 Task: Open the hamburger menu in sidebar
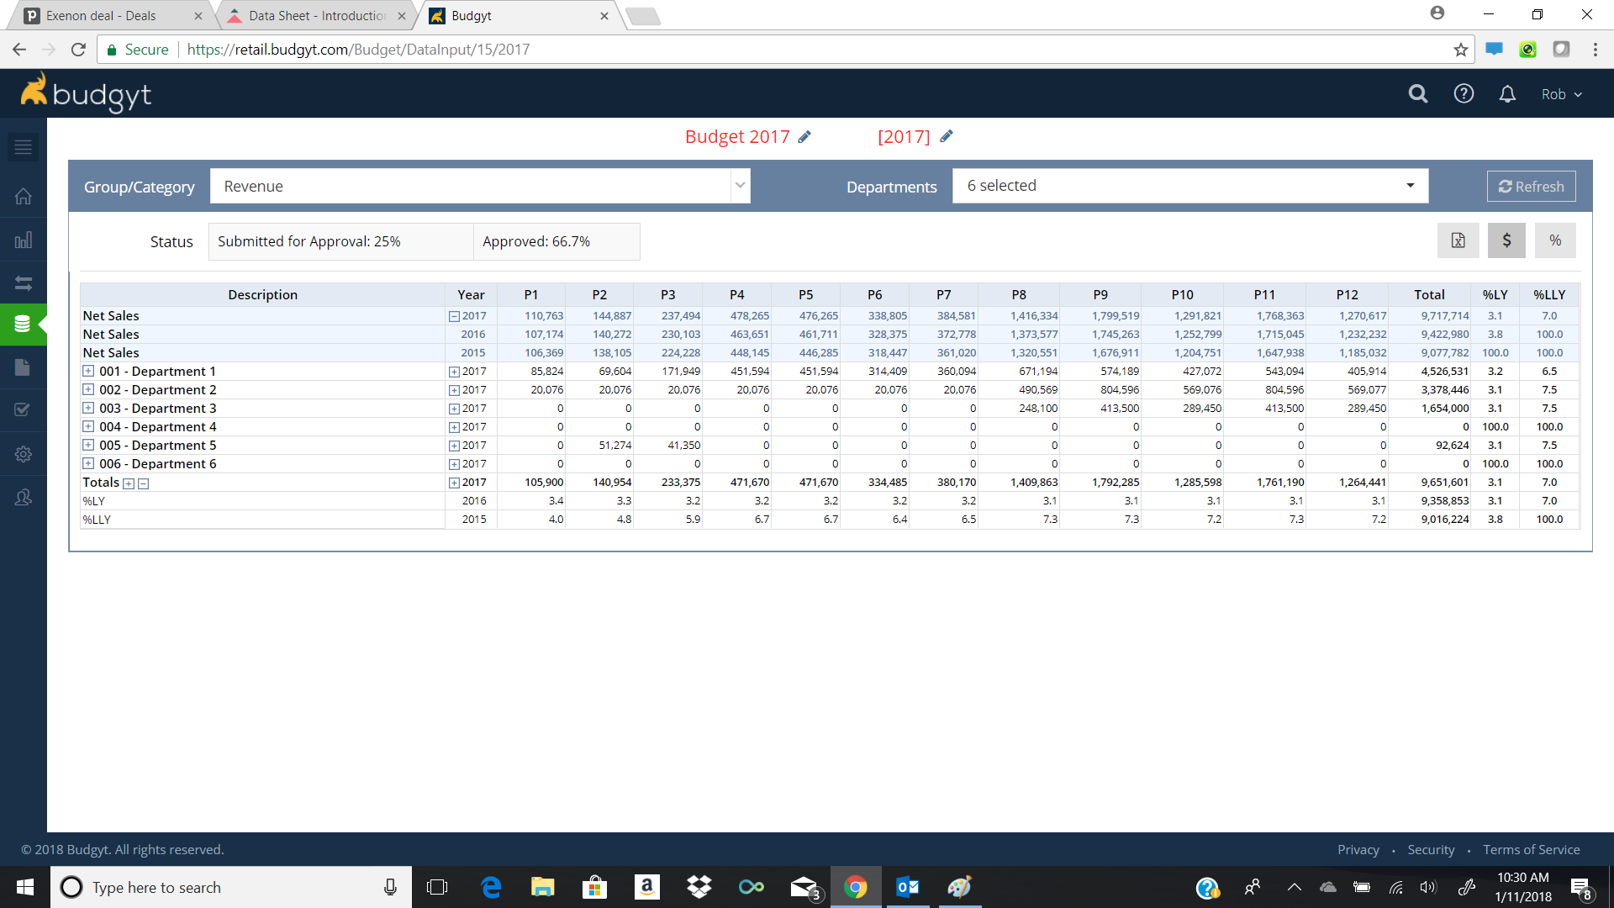(x=23, y=147)
